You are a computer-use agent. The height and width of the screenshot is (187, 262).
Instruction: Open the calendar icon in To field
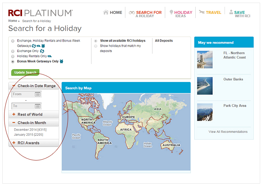[x=37, y=106]
